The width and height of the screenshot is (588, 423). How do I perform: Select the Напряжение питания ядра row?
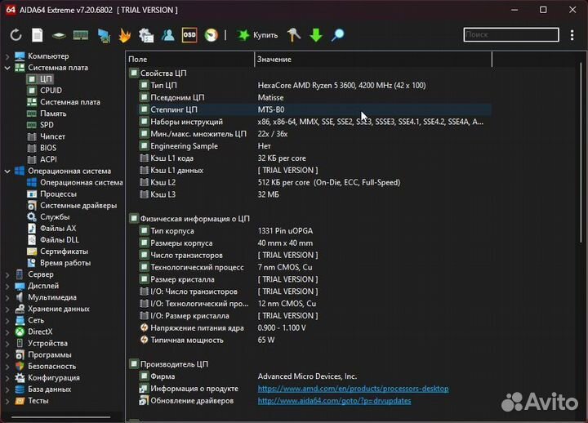tap(315, 328)
